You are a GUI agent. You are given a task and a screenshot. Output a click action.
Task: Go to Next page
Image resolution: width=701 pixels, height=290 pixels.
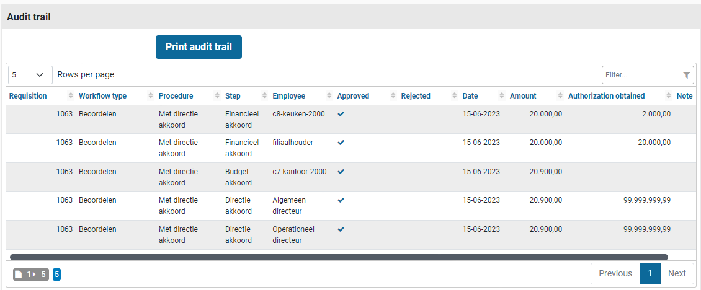(x=677, y=273)
